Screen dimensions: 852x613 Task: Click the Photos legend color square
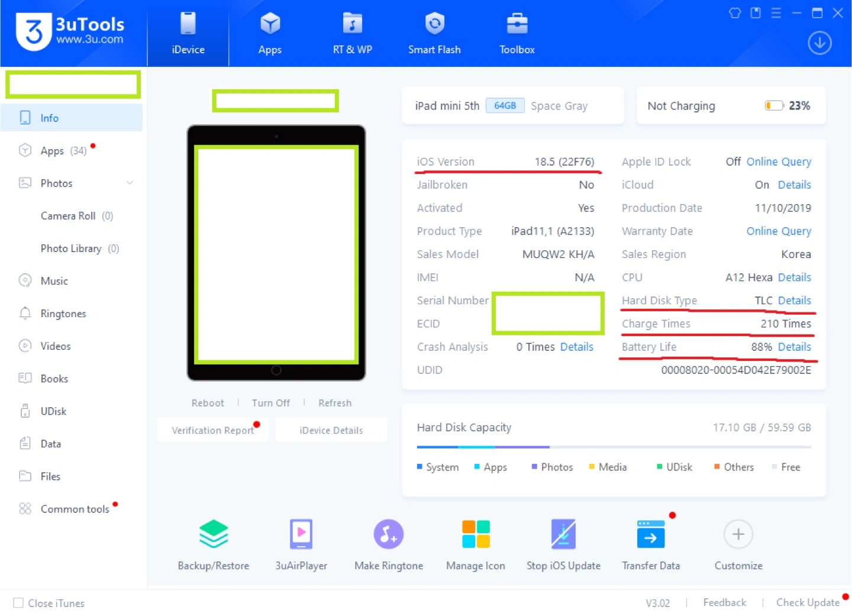pyautogui.click(x=534, y=467)
